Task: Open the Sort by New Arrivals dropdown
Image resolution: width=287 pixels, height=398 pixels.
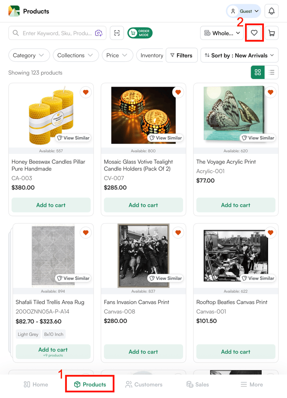Action: point(239,55)
